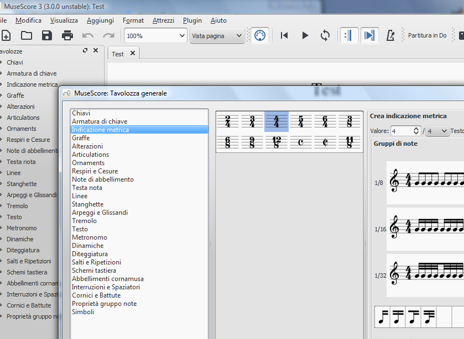The width and height of the screenshot is (464, 339).
Task: Select the 5/4 time signature
Action: (301, 121)
